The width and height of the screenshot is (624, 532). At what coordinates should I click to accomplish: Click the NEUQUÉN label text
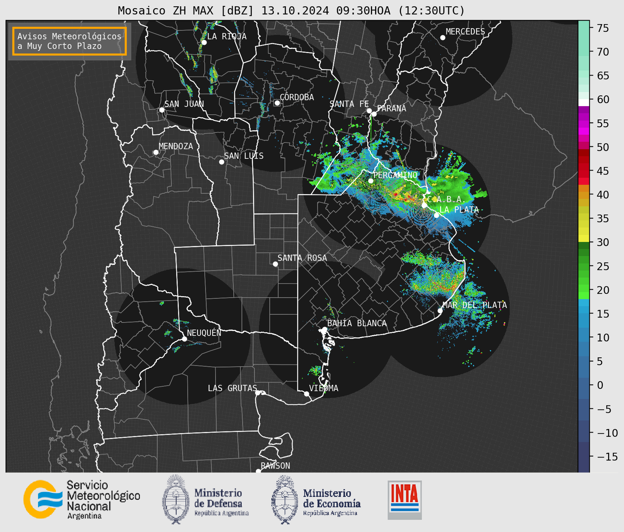click(204, 333)
